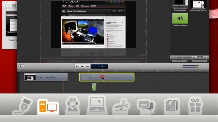Viewport: 218px width, 122px height.
Task: Click the shipping box package icon
Action: (172, 106)
